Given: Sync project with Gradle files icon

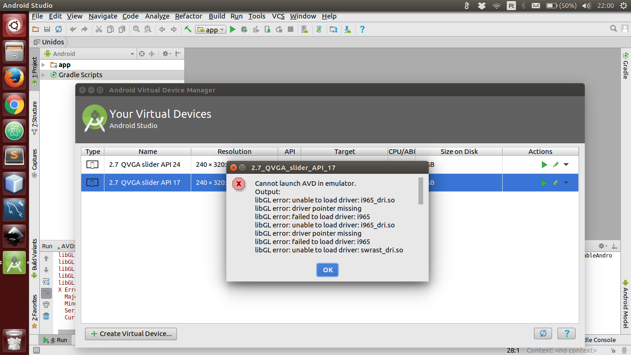Looking at the screenshot, I should [x=319, y=29].
